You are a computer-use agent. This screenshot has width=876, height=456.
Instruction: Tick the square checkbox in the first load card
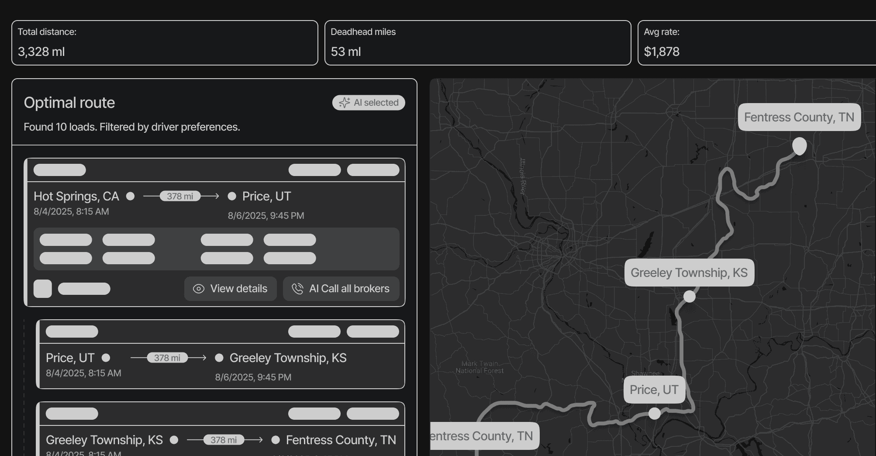[x=43, y=289]
